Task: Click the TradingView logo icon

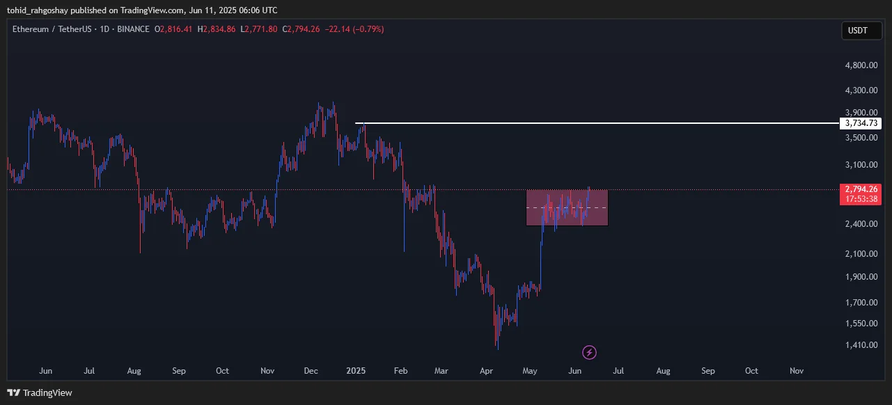Action: pos(13,392)
